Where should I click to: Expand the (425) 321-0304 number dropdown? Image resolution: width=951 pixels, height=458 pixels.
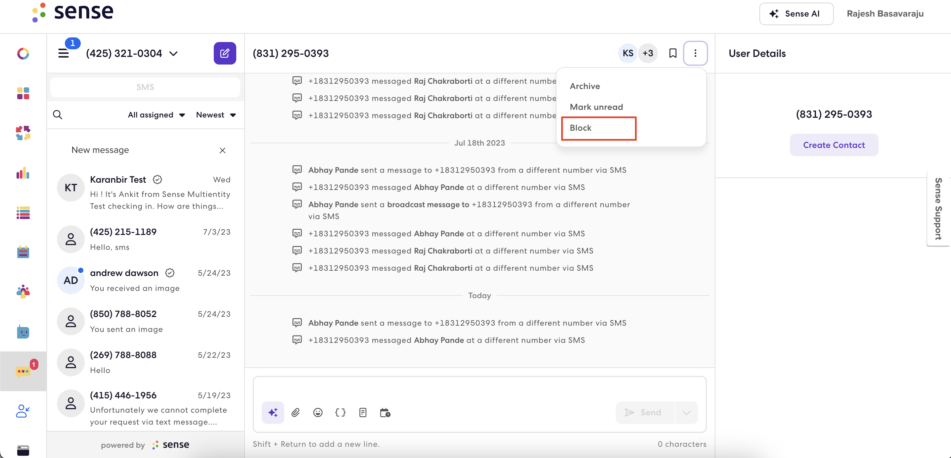173,54
